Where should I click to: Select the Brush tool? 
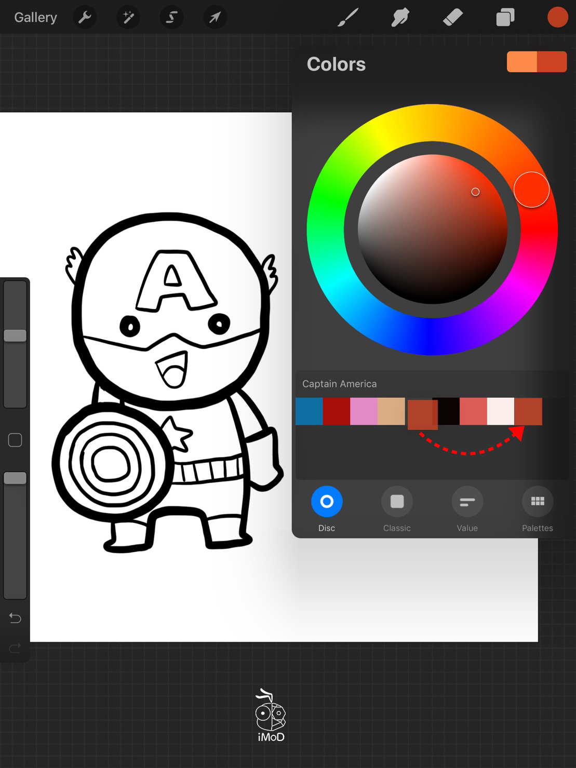point(348,18)
